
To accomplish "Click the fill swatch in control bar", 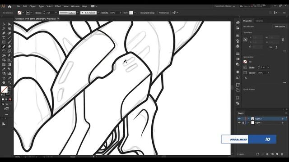I will (x=19, y=13).
